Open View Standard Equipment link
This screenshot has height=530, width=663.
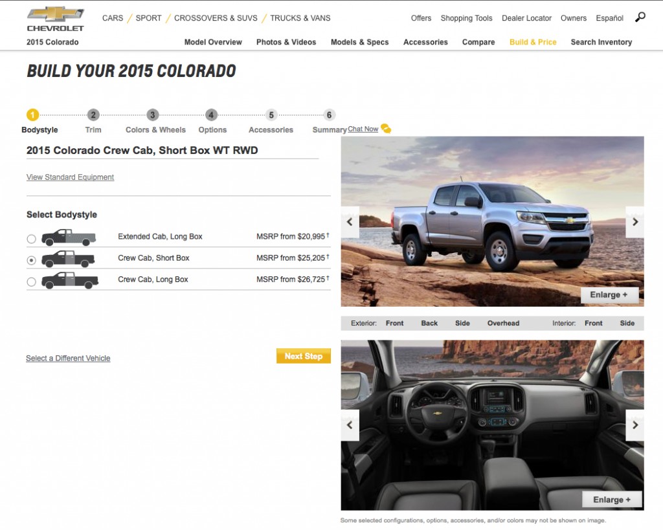click(x=70, y=177)
